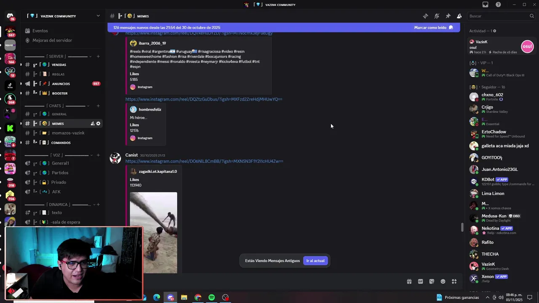Click create invite icon on MEMES channel
Screen dimensions: 539x303
[92, 123]
